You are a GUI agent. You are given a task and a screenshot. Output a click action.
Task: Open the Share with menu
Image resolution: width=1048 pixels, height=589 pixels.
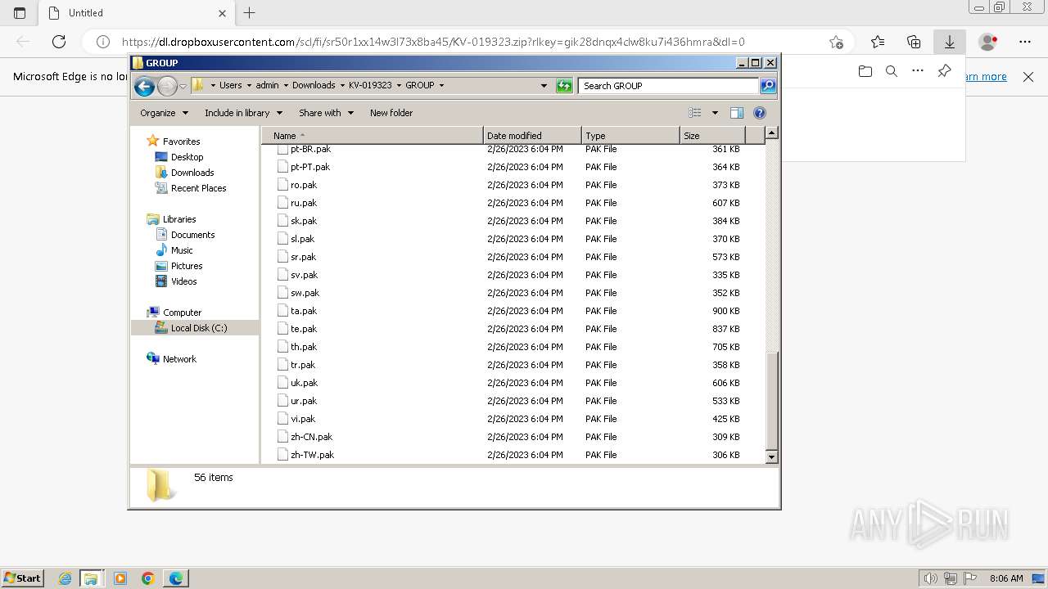tap(326, 113)
